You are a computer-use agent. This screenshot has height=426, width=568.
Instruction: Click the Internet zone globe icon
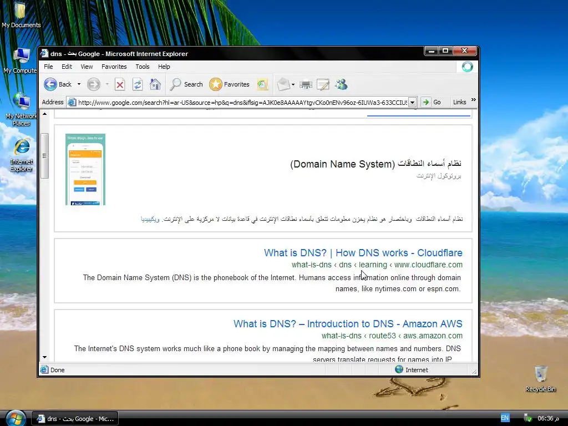coord(399,369)
